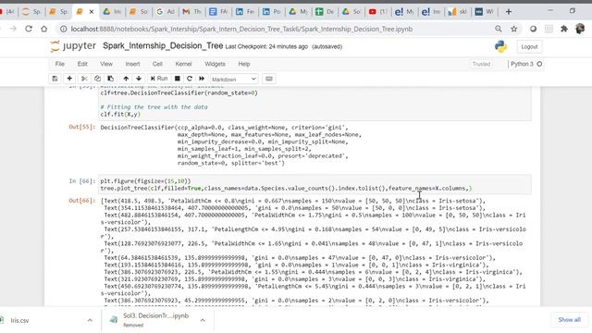
Task: Cut selected cells with scissors icon
Action: [84, 79]
